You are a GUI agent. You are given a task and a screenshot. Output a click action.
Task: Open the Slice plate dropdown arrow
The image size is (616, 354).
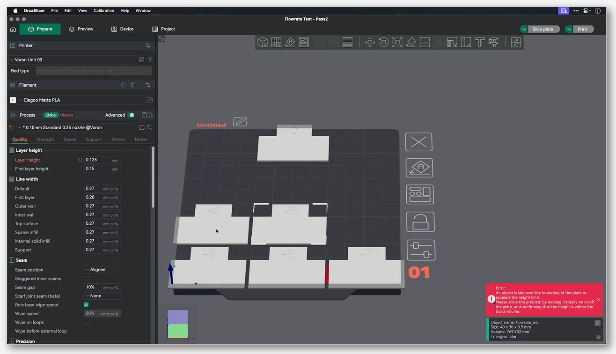[x=524, y=29]
